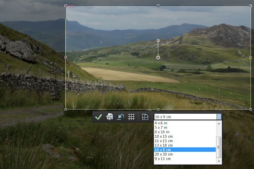
Task: Choose 20 x 30 cm from the list
Action: [164, 154]
